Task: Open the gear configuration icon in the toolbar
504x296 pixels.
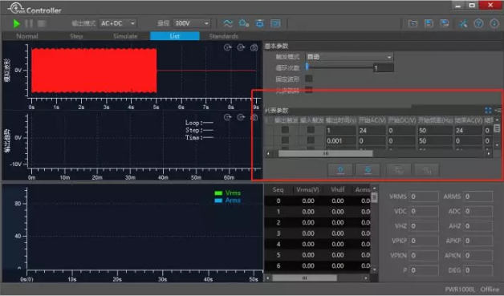Action: click(244, 23)
